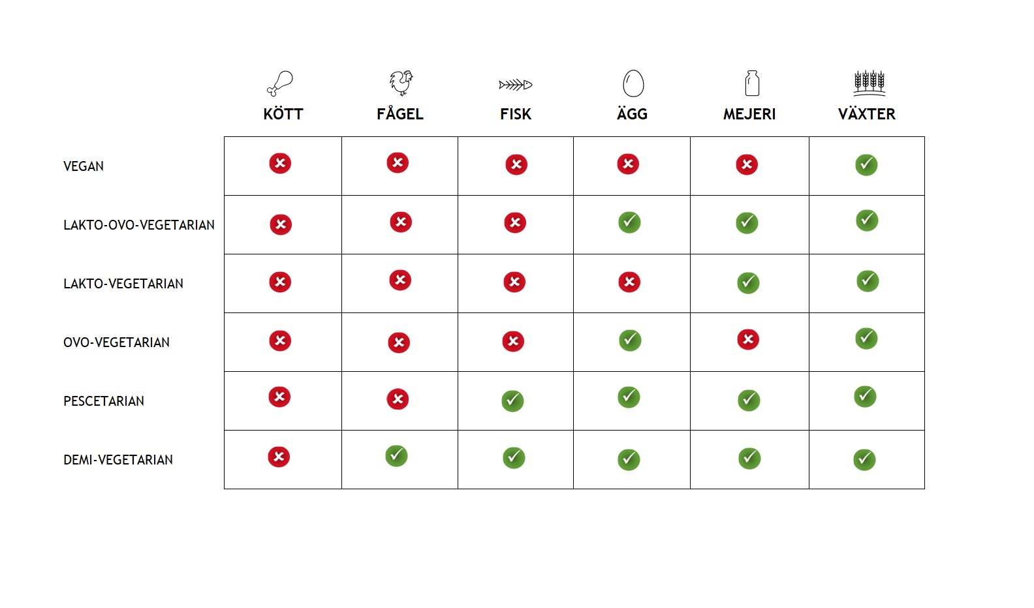Screen dimensions: 1034x608
Task: Click the LAKTO-OVO-VEGETARIAN row label
Action: (x=138, y=225)
